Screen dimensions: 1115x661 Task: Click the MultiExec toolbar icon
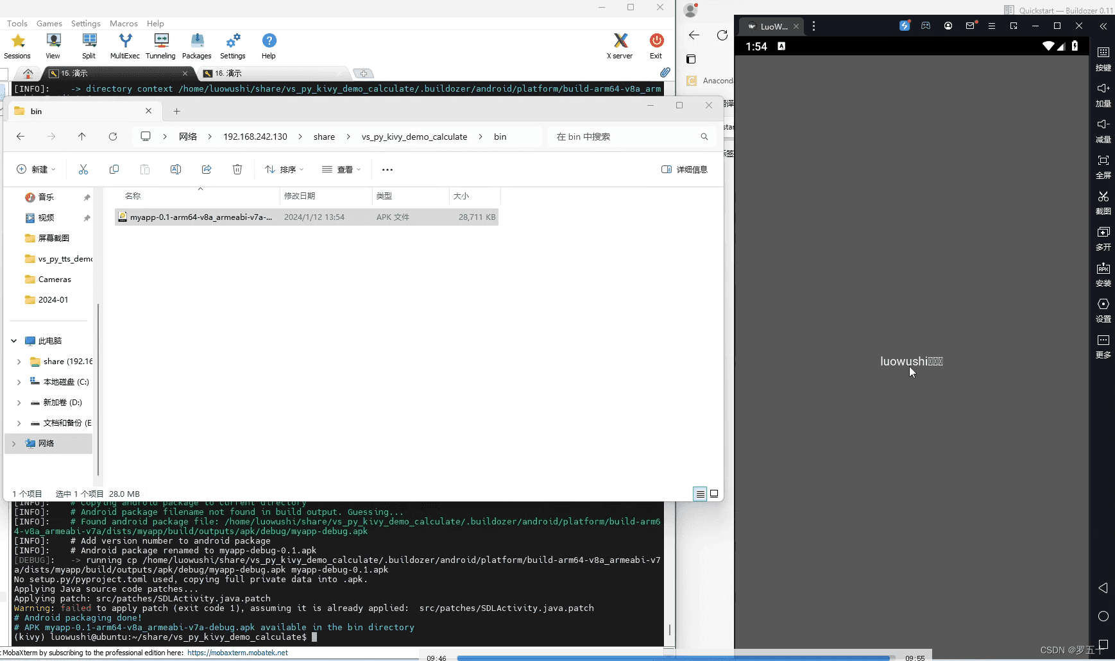124,46
